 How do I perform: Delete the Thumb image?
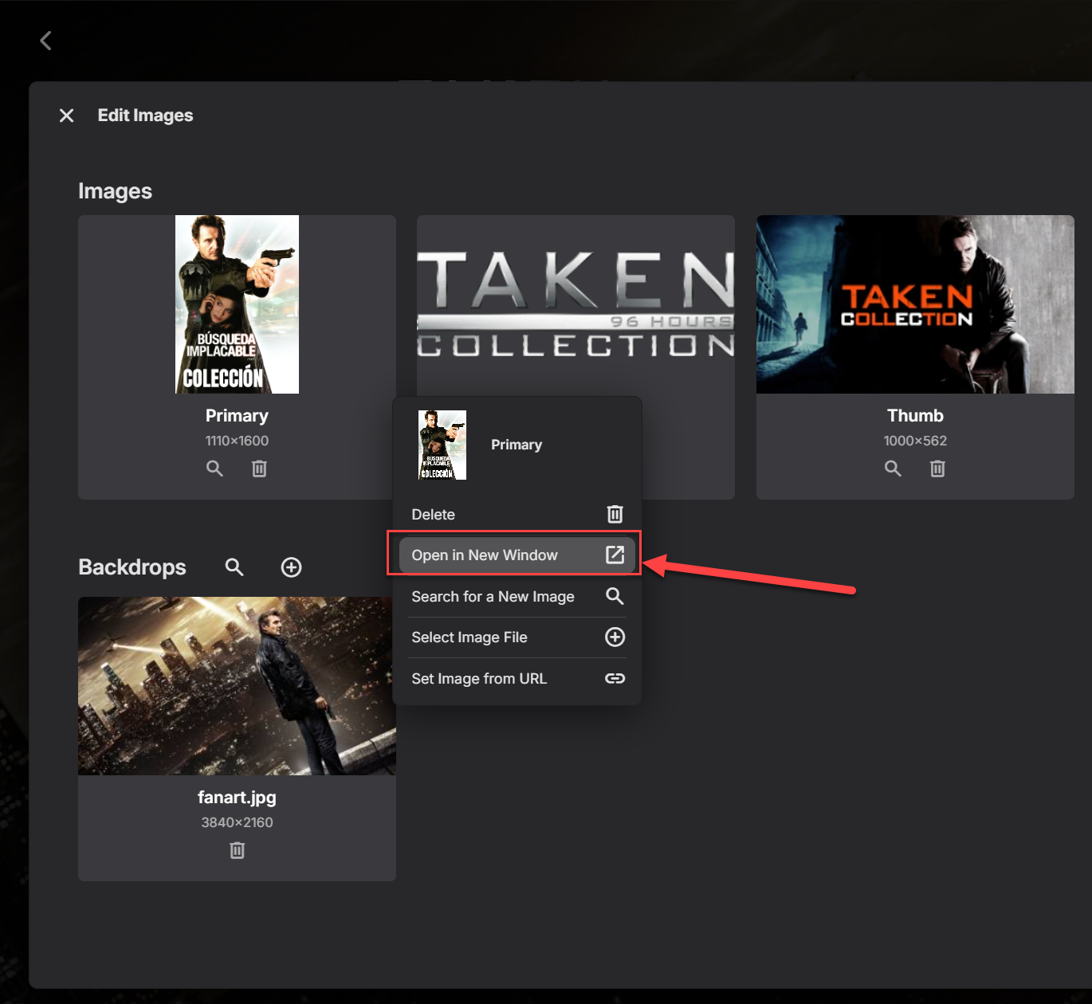[937, 469]
